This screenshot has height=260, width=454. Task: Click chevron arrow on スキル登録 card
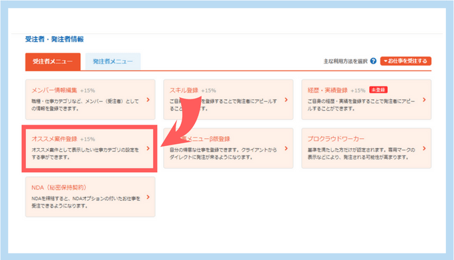(x=286, y=100)
